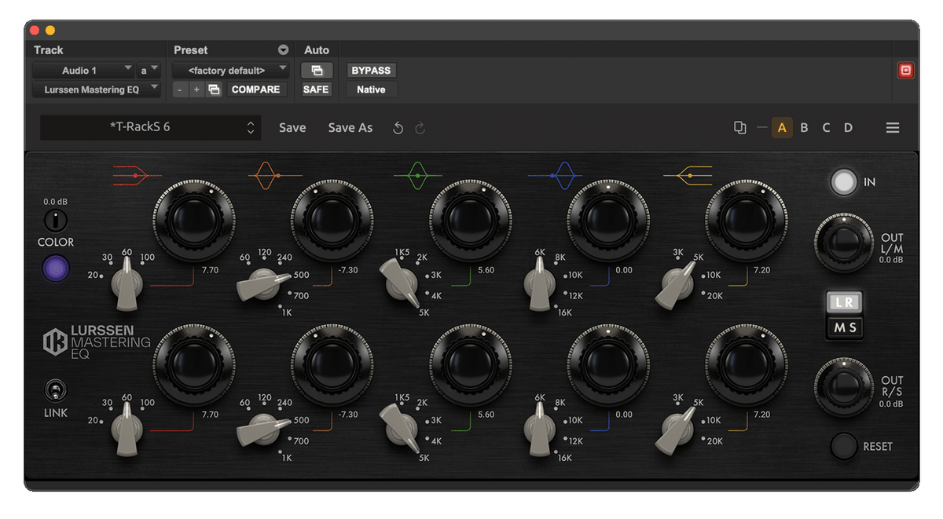The height and width of the screenshot is (519, 943).
Task: Click the preset plus button
Action: 196,90
